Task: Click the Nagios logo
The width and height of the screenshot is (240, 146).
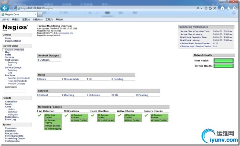Action: [15, 27]
